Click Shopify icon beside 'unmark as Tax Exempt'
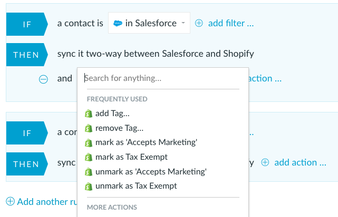Image resolution: width=338 pixels, height=217 pixels. pyautogui.click(x=89, y=187)
